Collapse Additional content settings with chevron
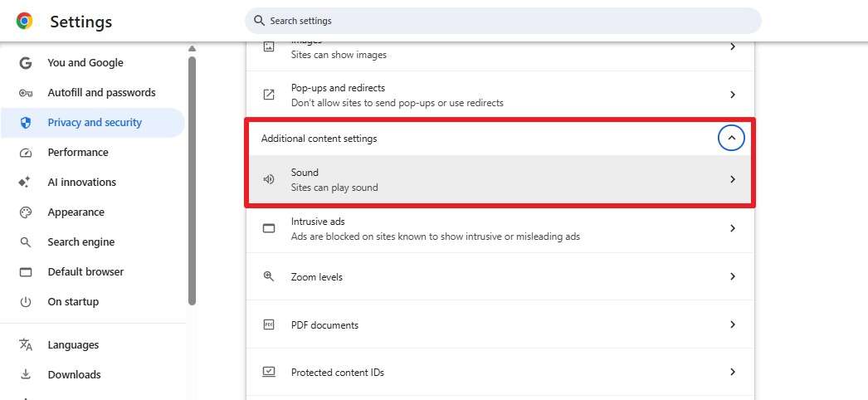 (x=731, y=138)
